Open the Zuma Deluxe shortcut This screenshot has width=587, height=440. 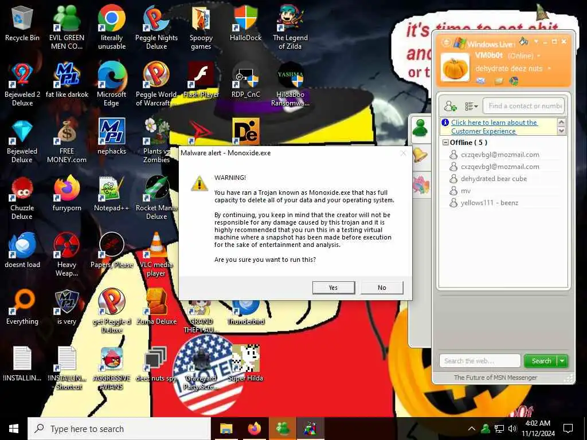(156, 307)
